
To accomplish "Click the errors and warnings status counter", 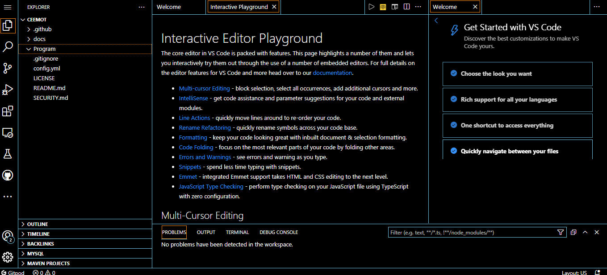I will point(44,272).
